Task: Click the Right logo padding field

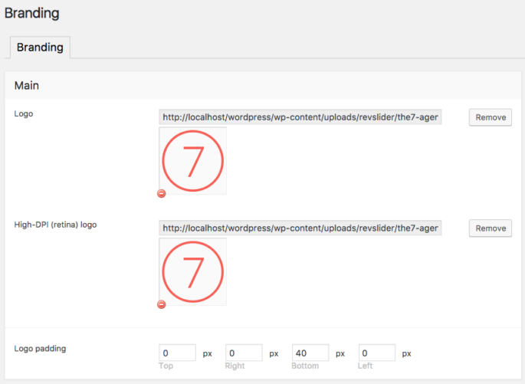Action: coord(244,353)
